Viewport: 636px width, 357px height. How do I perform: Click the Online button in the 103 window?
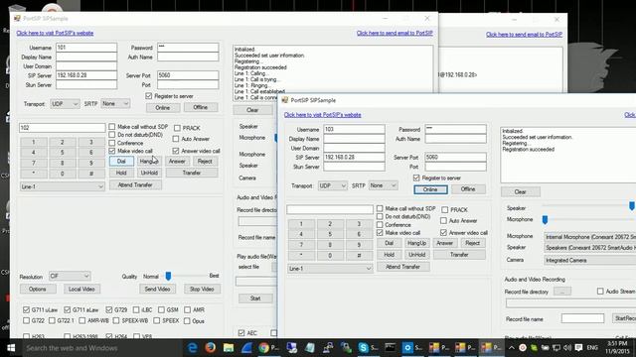430,189
